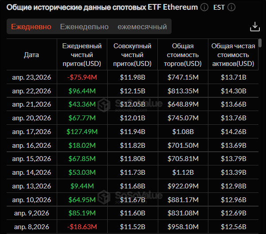Image resolution: width=266 pixels, height=234 pixels.
Task: Click info icon next to EST label
Action: (231, 8)
